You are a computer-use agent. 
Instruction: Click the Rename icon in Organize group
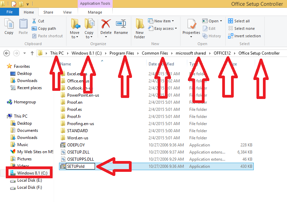click(x=121, y=25)
